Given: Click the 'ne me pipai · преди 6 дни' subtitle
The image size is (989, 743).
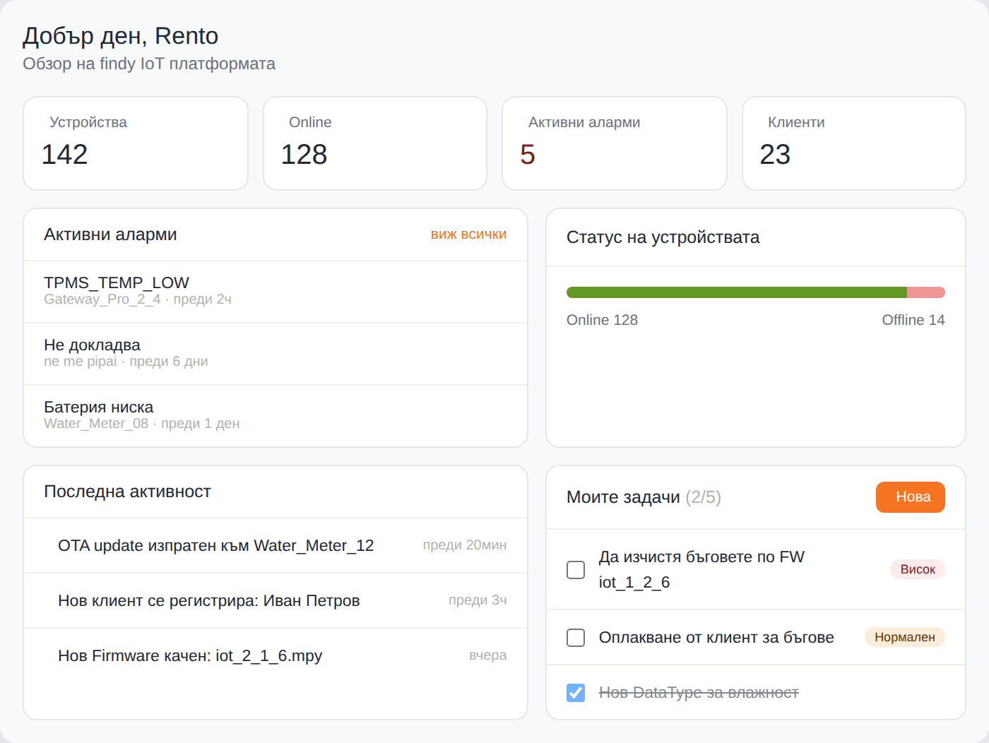Looking at the screenshot, I should click(x=126, y=362).
